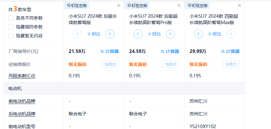Click 联合电子 in the 后驱长续航智驾版 column

coord(77,114)
